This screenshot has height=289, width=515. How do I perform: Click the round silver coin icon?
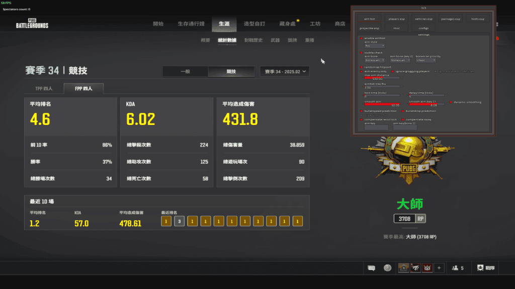387,268
